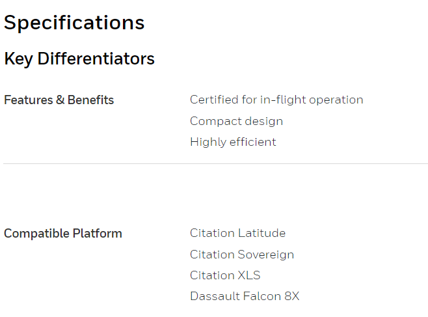Click the Compact design entry
The height and width of the screenshot is (317, 428).
pos(236,121)
